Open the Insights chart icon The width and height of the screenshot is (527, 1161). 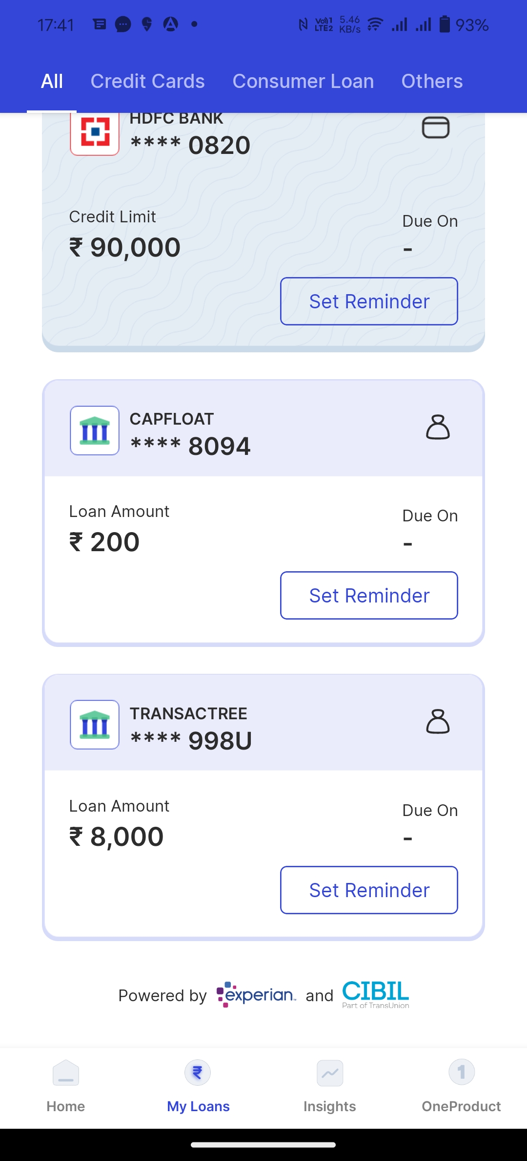[x=330, y=1073]
